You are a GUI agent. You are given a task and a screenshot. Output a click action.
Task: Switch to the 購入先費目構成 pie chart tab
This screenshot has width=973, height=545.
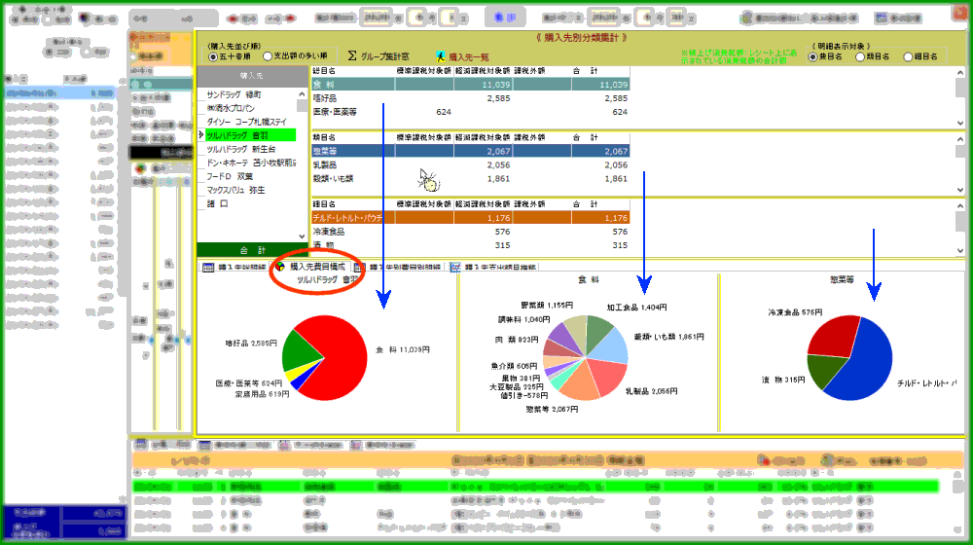[x=310, y=267]
